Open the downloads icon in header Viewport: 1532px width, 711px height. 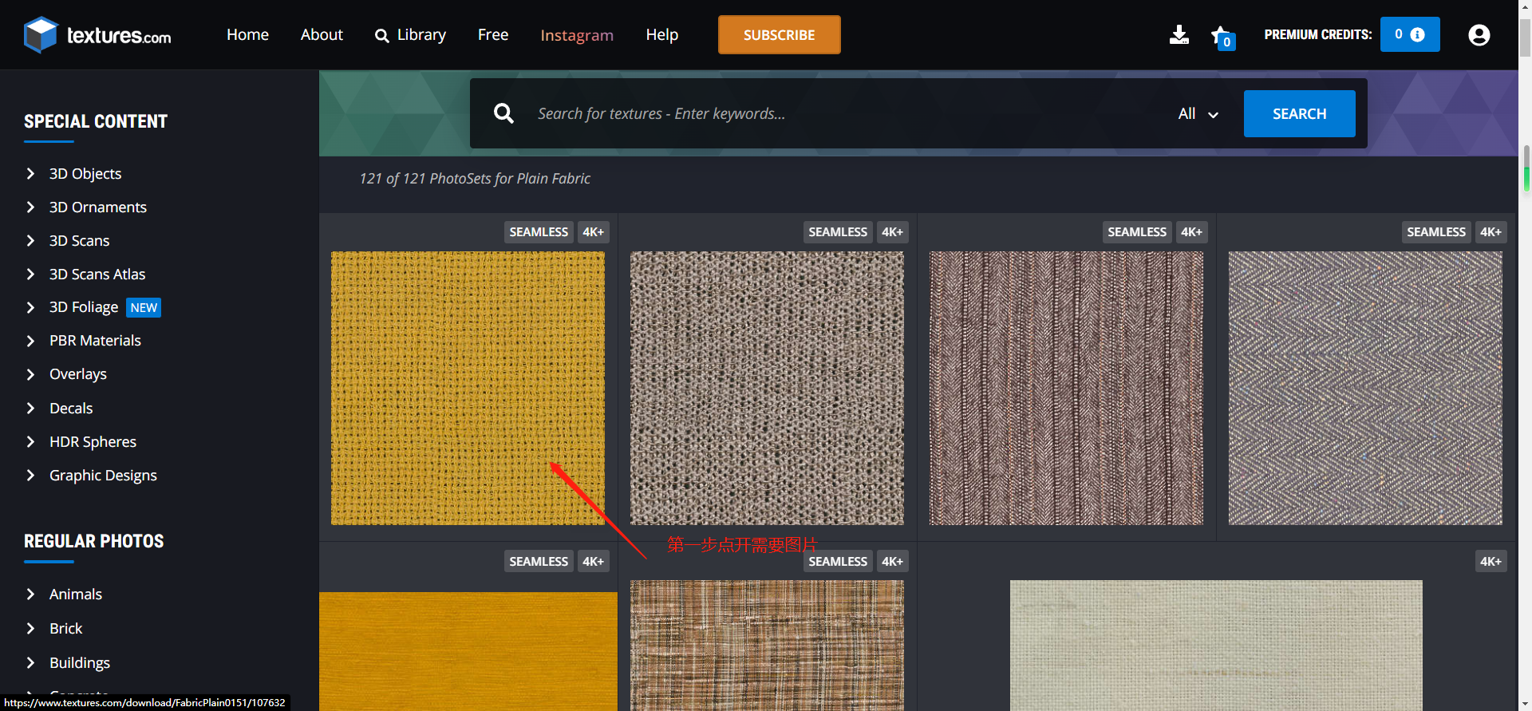point(1179,34)
